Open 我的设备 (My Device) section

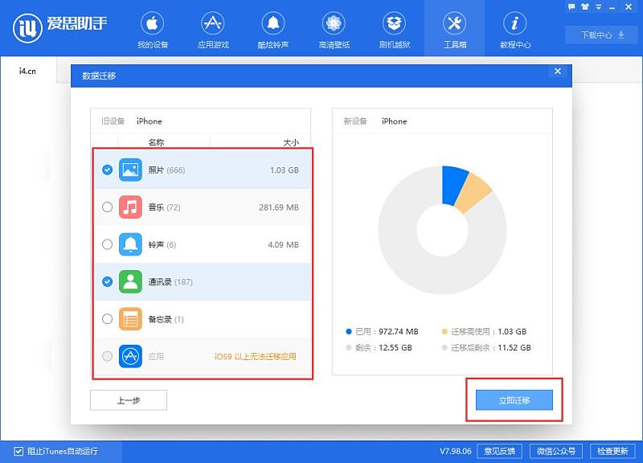pos(153,30)
